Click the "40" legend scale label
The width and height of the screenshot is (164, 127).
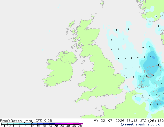point(68,126)
